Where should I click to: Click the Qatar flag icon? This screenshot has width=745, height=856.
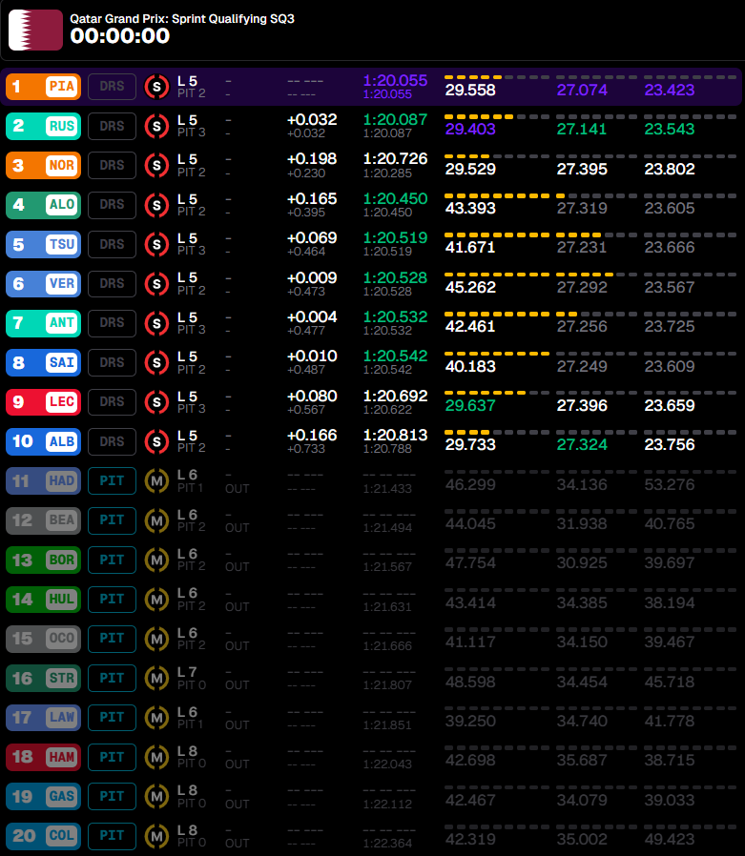pyautogui.click(x=35, y=30)
